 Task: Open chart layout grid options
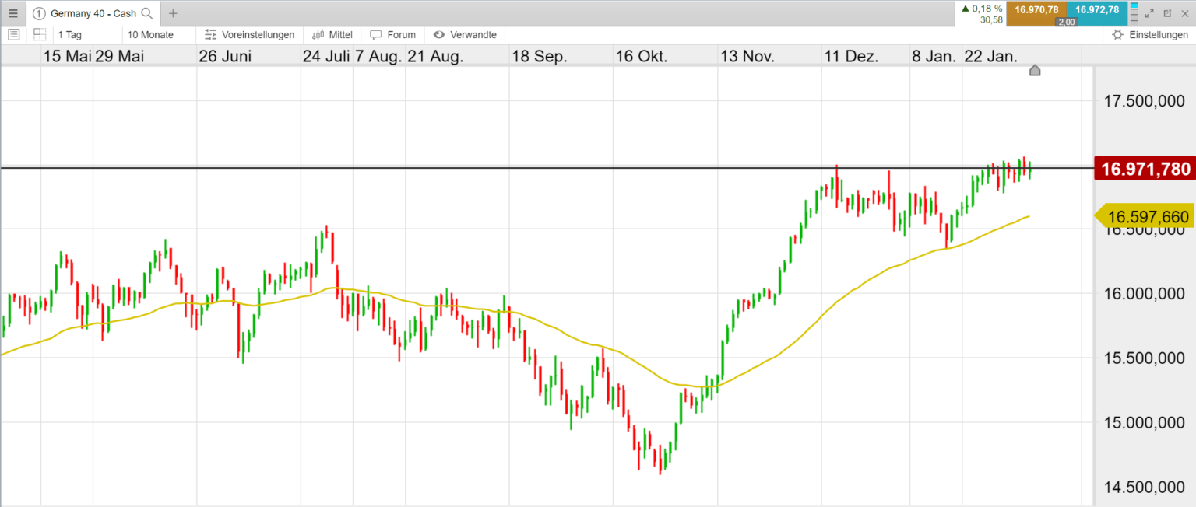point(39,34)
